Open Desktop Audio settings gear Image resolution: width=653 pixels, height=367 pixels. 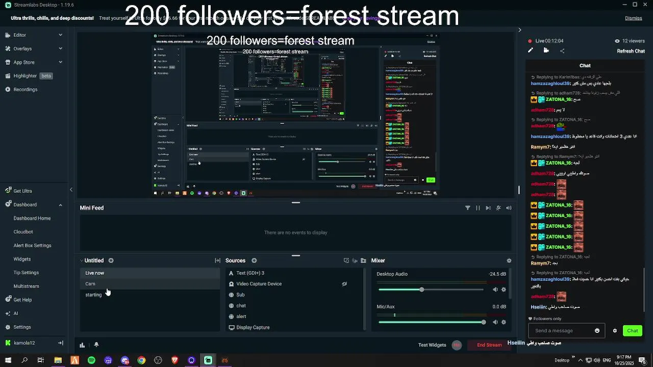(x=504, y=290)
